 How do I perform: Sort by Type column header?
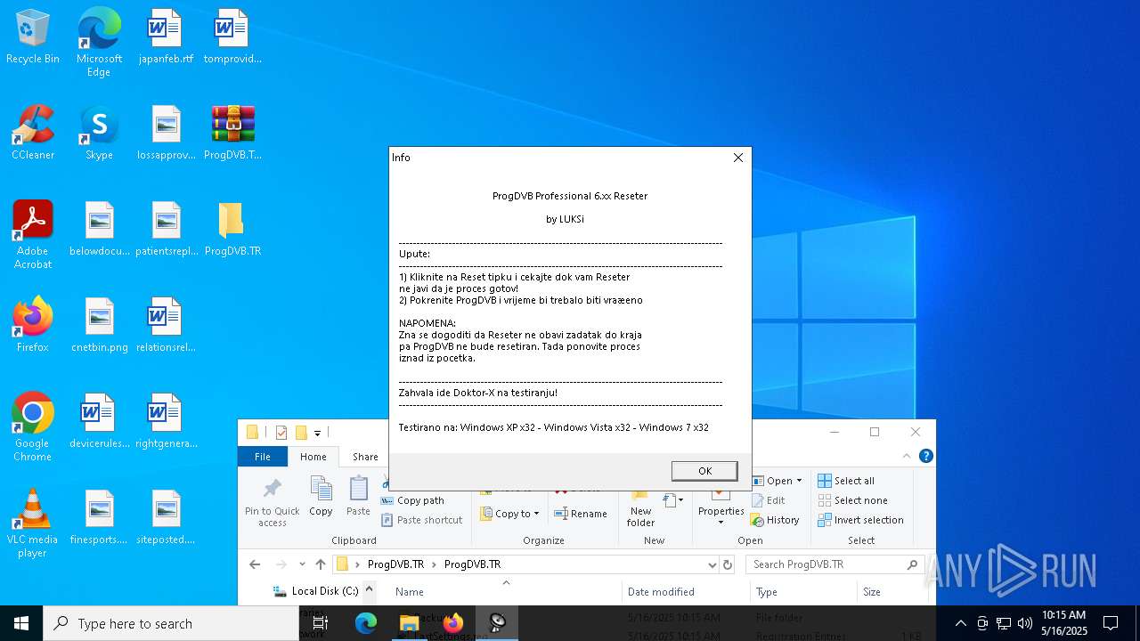coord(803,591)
